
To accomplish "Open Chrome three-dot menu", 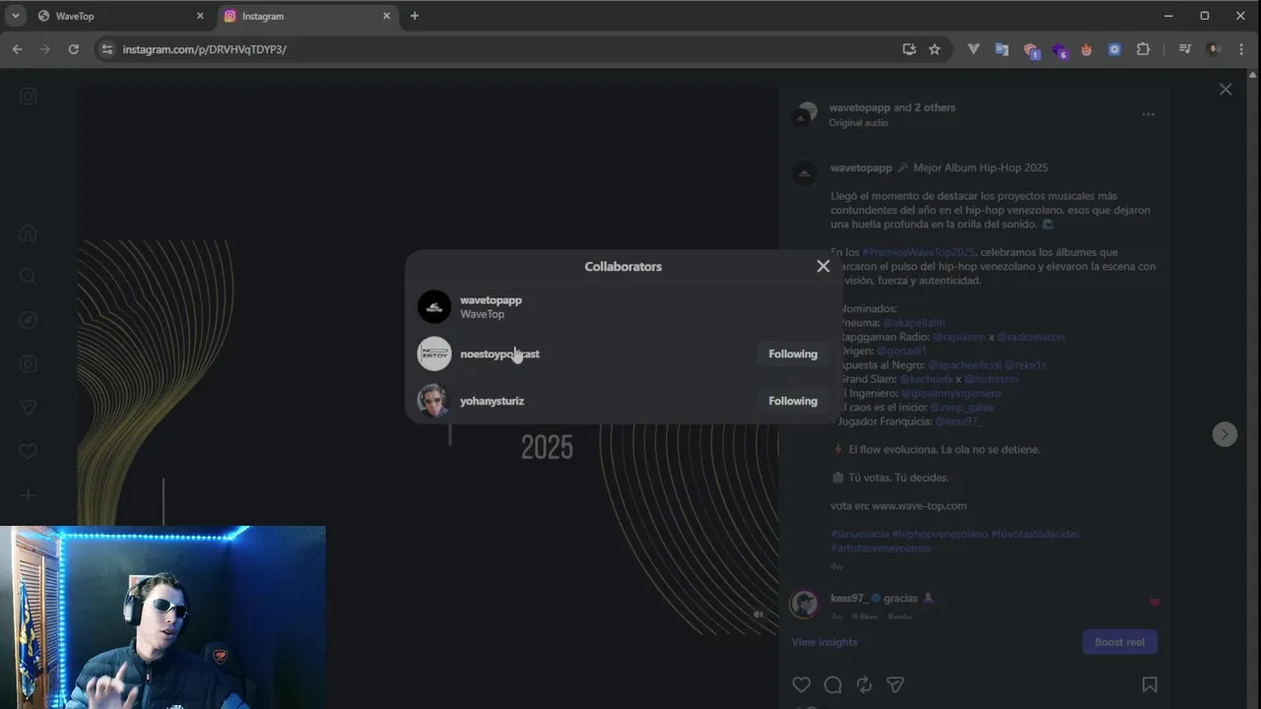I will (1241, 49).
